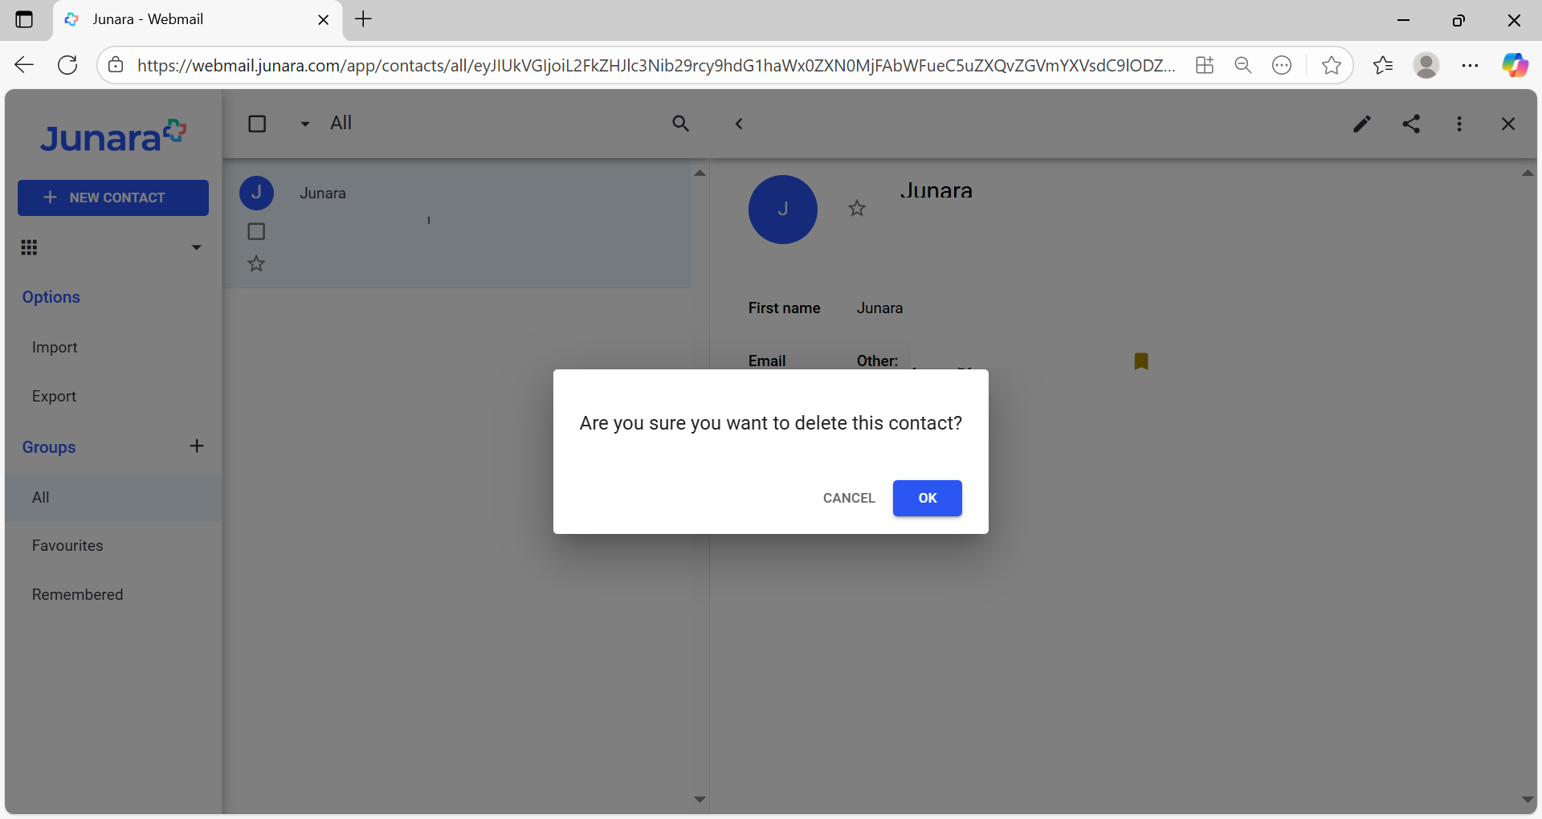1542x819 pixels.
Task: Click the First name value Junara
Action: (x=879, y=308)
